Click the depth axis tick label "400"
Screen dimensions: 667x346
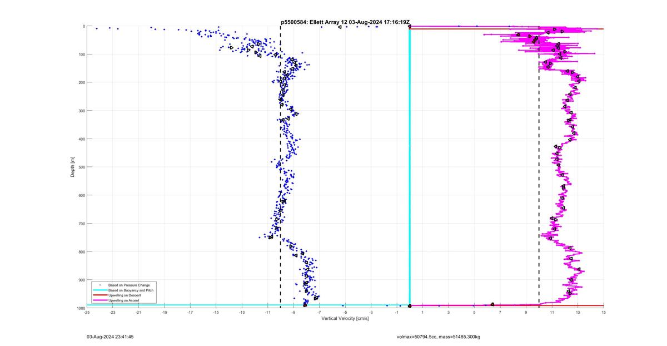click(x=81, y=139)
